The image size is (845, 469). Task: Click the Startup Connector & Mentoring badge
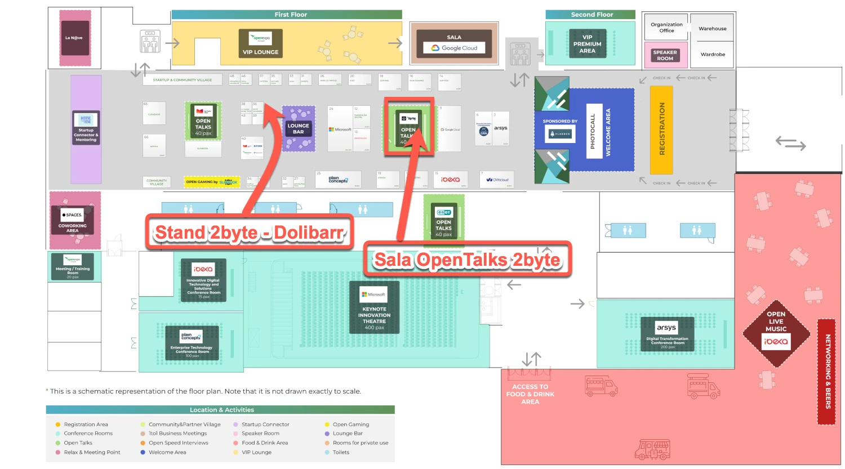coord(86,127)
